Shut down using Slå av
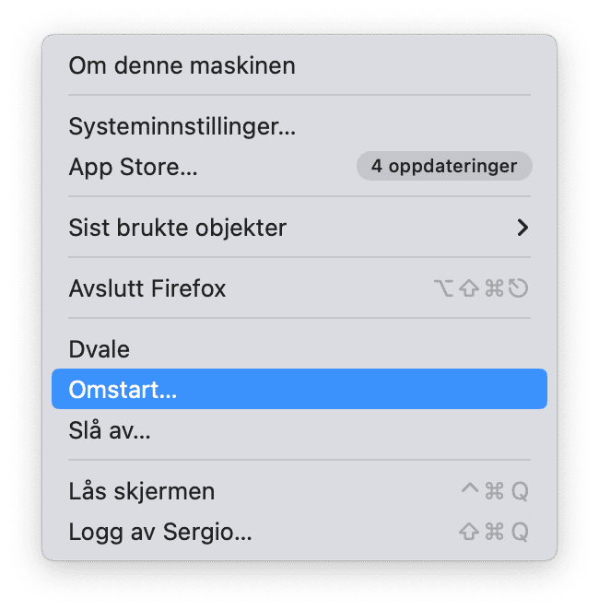 109,429
